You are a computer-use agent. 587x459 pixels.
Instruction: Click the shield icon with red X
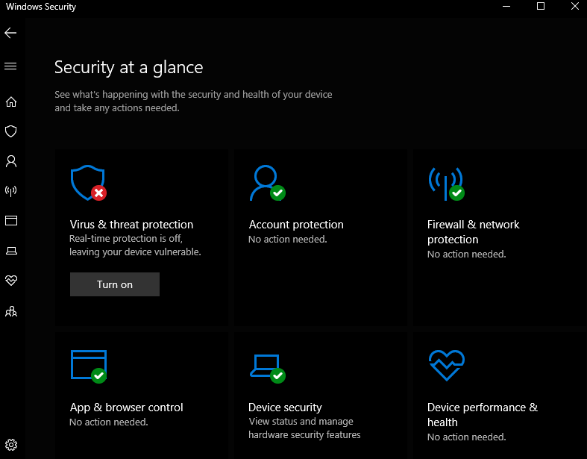coord(89,183)
